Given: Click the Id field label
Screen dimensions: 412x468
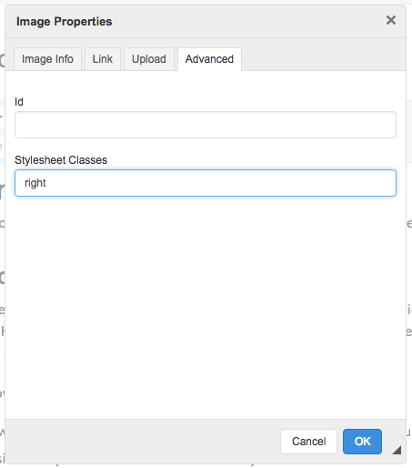Looking at the screenshot, I should (19, 102).
